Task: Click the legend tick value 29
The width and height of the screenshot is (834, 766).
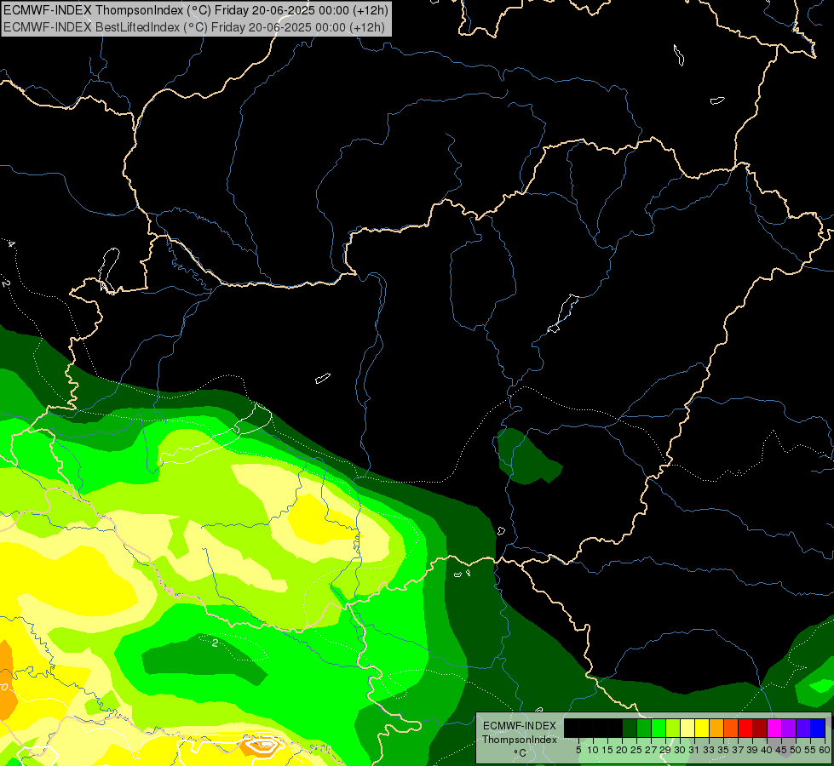Action: click(665, 750)
